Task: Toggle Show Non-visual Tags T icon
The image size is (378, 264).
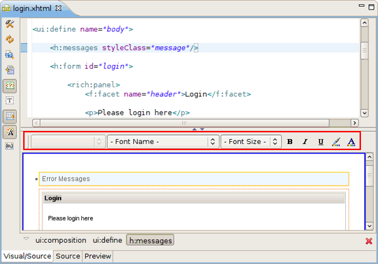Action: point(10,100)
